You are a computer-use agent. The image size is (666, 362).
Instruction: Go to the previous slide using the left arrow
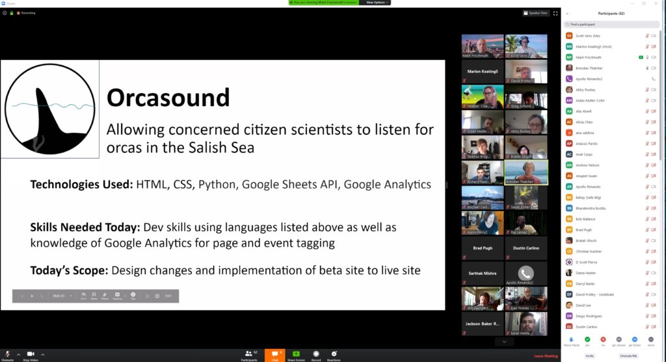coord(22,296)
